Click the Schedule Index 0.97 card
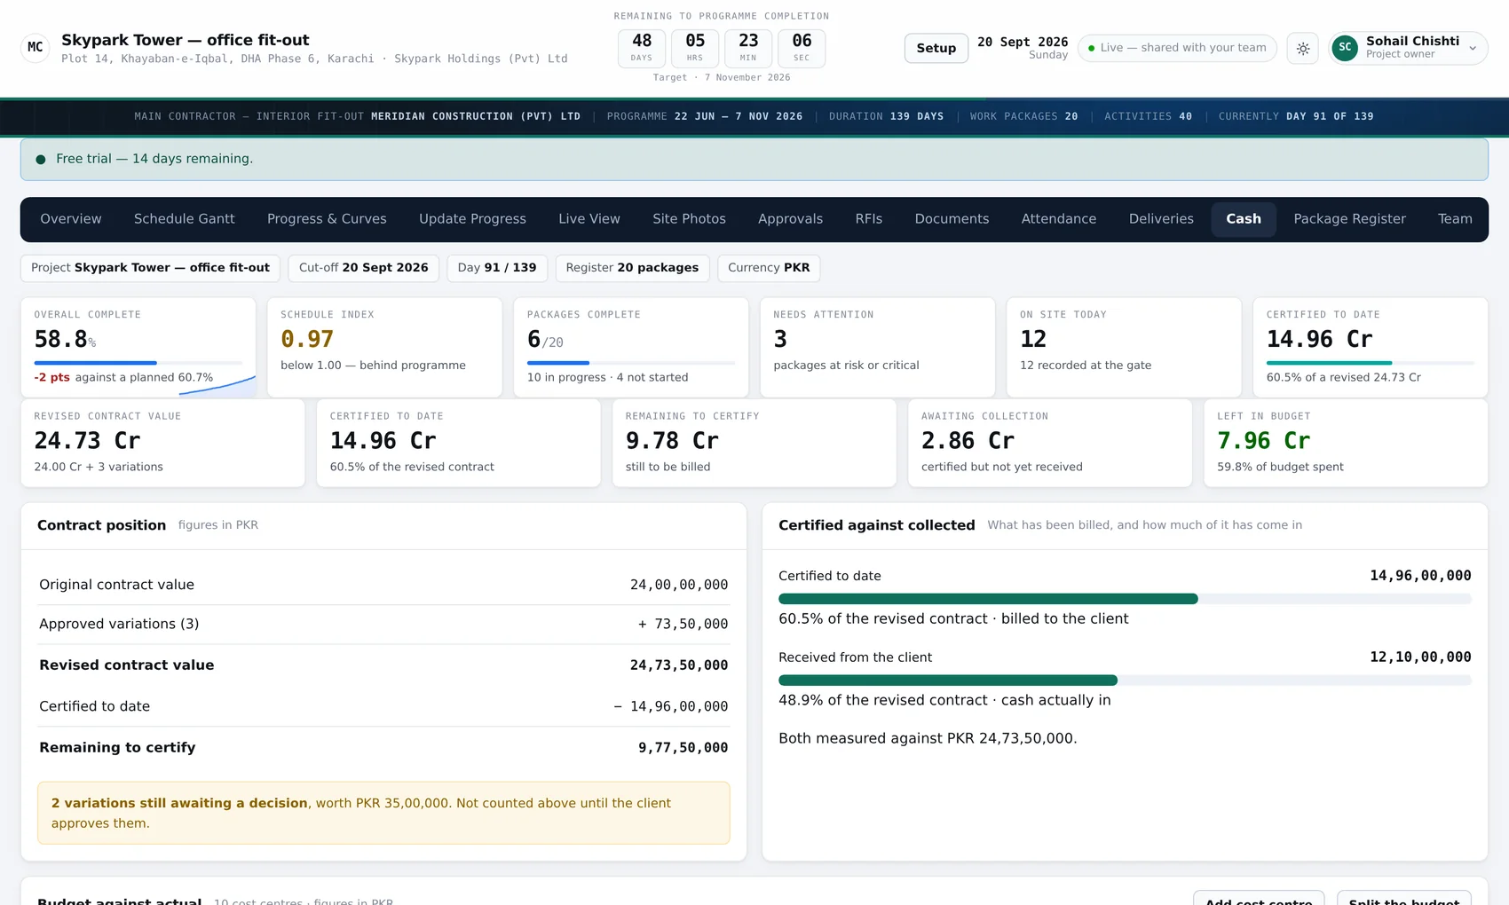Image resolution: width=1509 pixels, height=905 pixels. [384, 347]
